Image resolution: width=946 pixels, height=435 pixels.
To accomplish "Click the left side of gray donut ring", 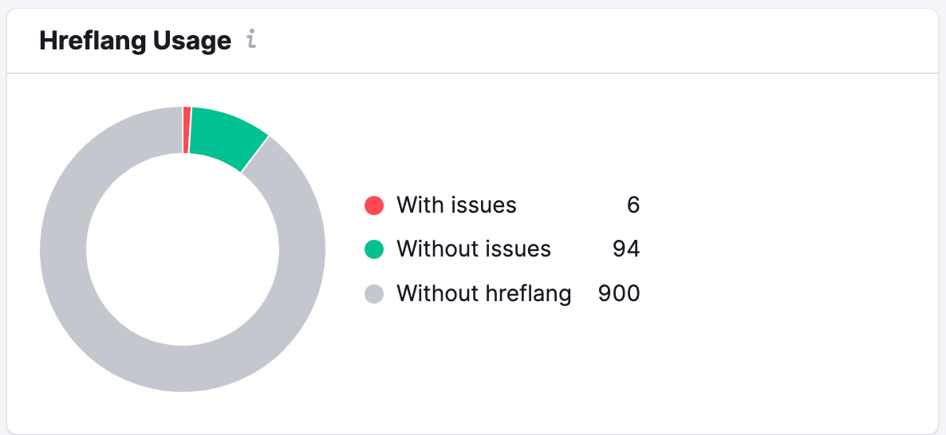I will (63, 249).
